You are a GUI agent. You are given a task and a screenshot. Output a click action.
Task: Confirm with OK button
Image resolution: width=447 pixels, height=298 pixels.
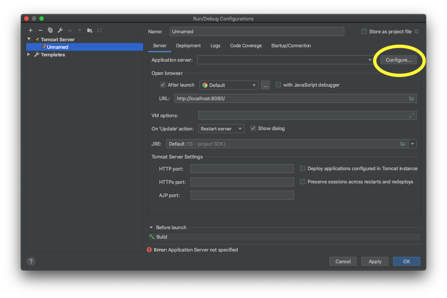point(407,261)
